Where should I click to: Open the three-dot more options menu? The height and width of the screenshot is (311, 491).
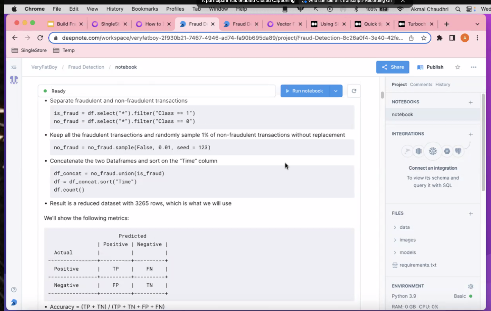(473, 67)
